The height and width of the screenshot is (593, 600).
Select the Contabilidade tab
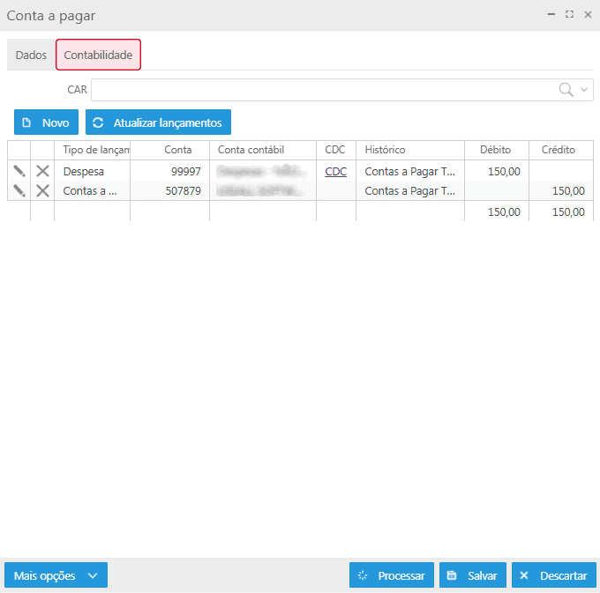[98, 55]
